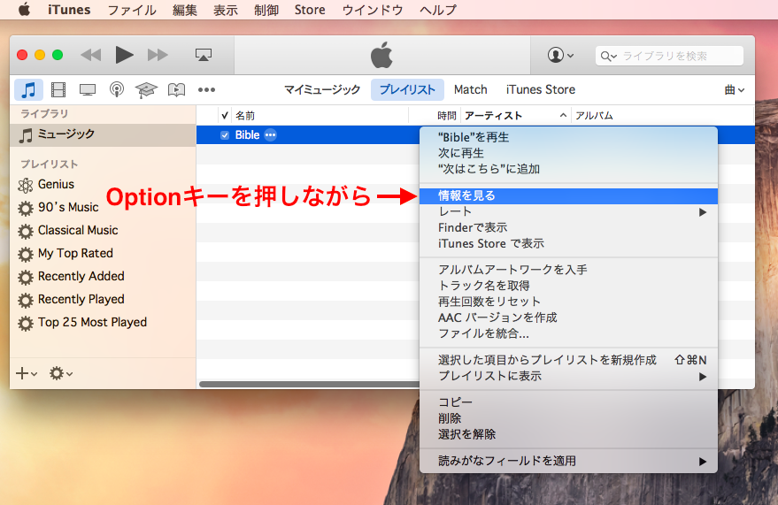778x505 pixels.
Task: Click the checkmark column header
Action: pyautogui.click(x=225, y=116)
